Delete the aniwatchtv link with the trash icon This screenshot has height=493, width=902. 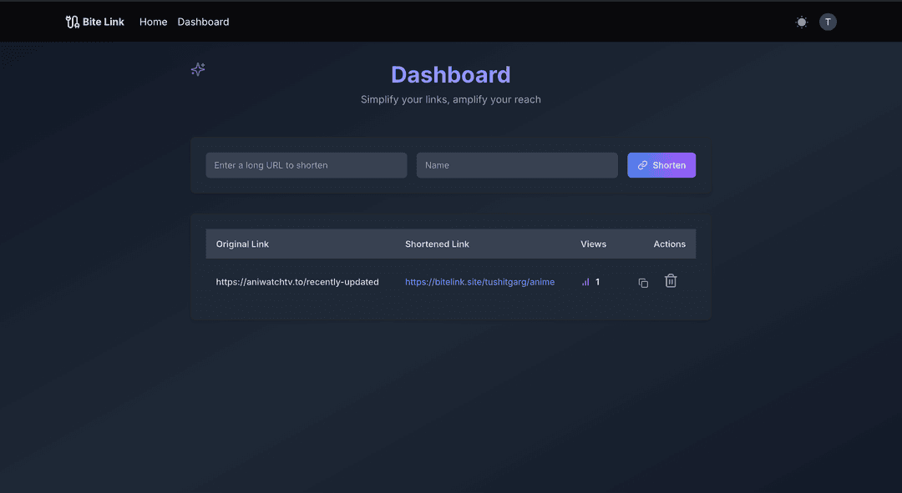(x=671, y=281)
